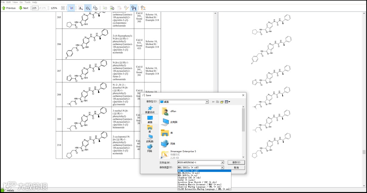Click the file name field WO2014052563A2-1
Viewport: 367px width, 193px height.
click(198, 162)
